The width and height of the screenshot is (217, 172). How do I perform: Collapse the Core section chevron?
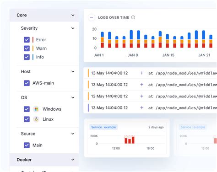tap(73, 15)
